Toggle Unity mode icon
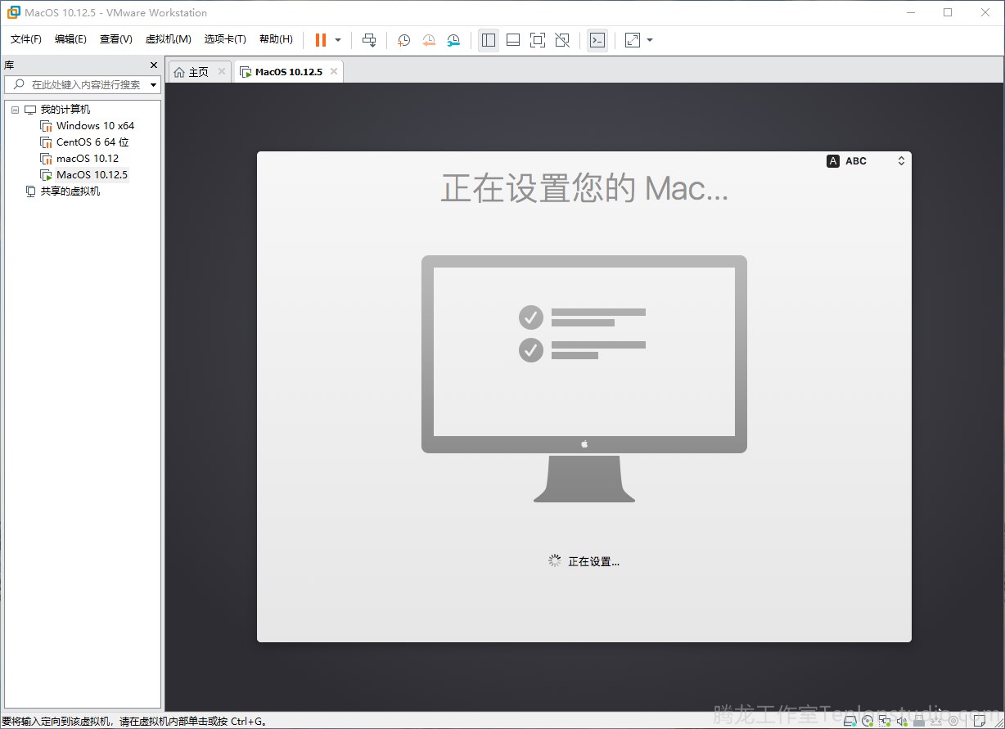Viewport: 1005px width, 729px height. click(x=562, y=40)
